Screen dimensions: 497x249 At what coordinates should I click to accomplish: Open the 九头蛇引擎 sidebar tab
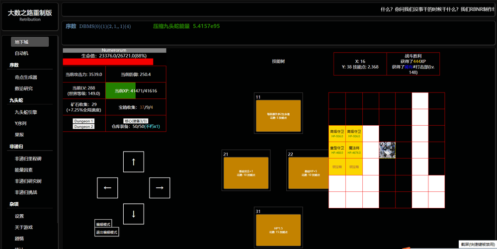(x=26, y=112)
